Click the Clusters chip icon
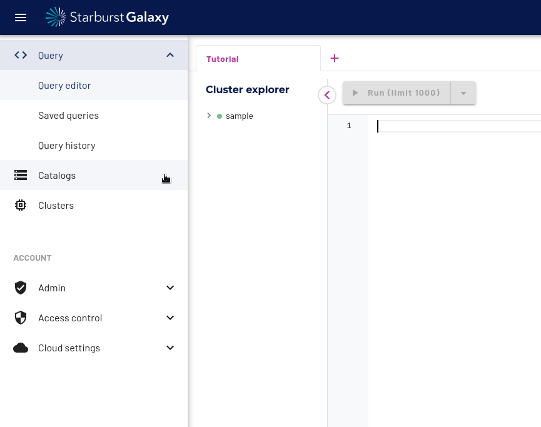This screenshot has height=427, width=541. pos(21,205)
